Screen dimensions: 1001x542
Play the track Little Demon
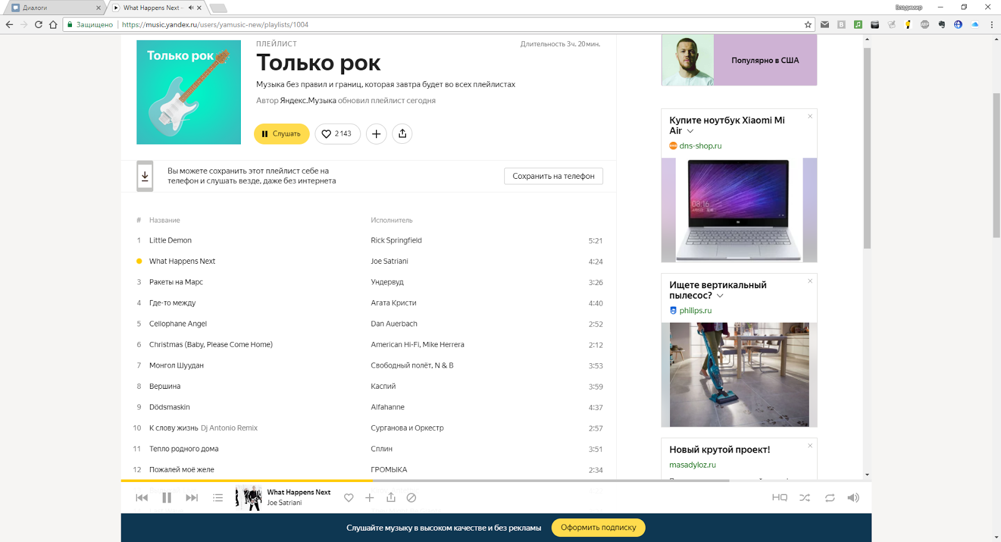170,241
